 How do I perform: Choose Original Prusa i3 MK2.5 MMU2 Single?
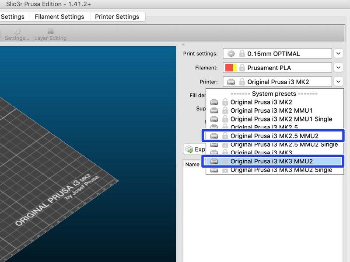coord(275,145)
